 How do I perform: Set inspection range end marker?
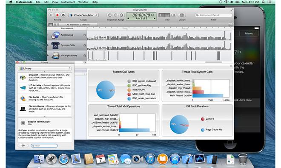point(121,15)
